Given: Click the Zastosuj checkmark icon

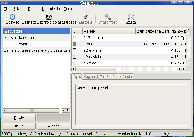Looking at the screenshot, I should coord(85,17).
